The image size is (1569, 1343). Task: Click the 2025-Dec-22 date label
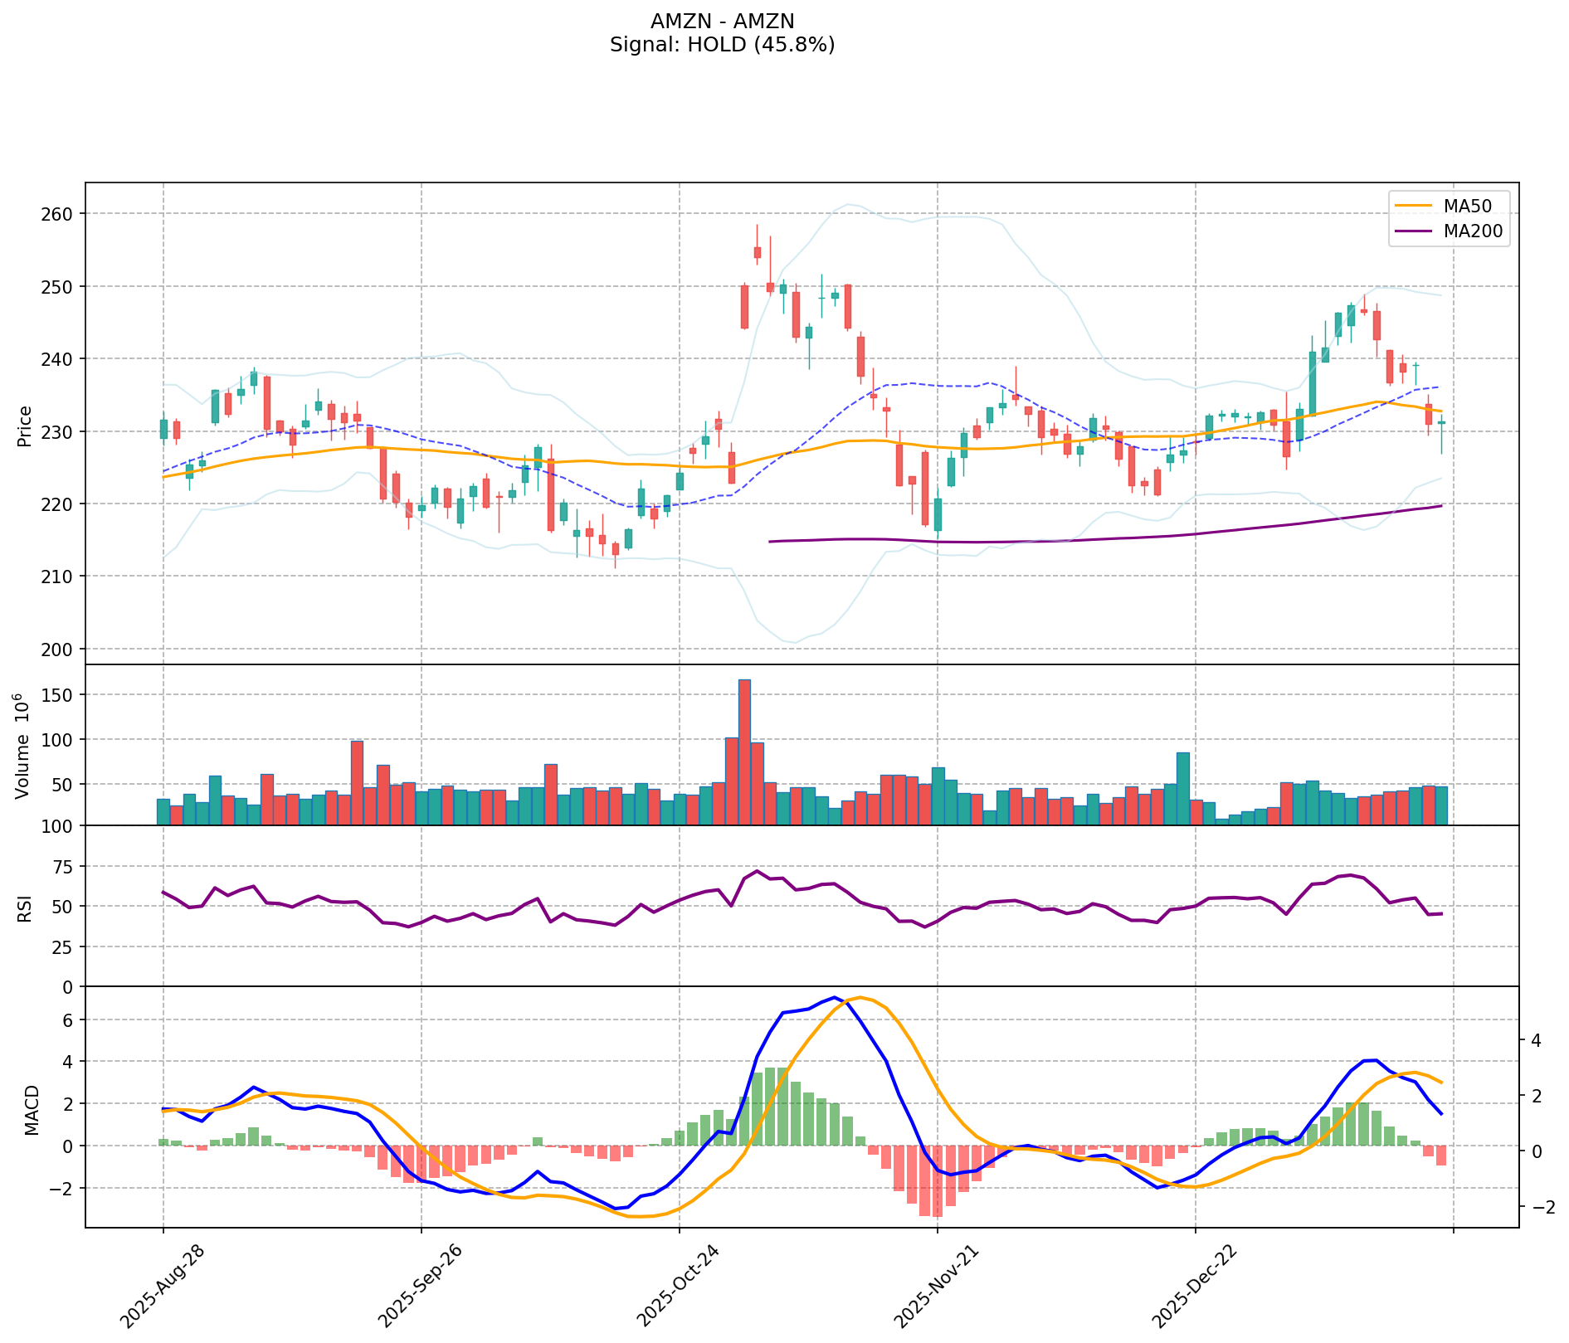[1196, 1286]
